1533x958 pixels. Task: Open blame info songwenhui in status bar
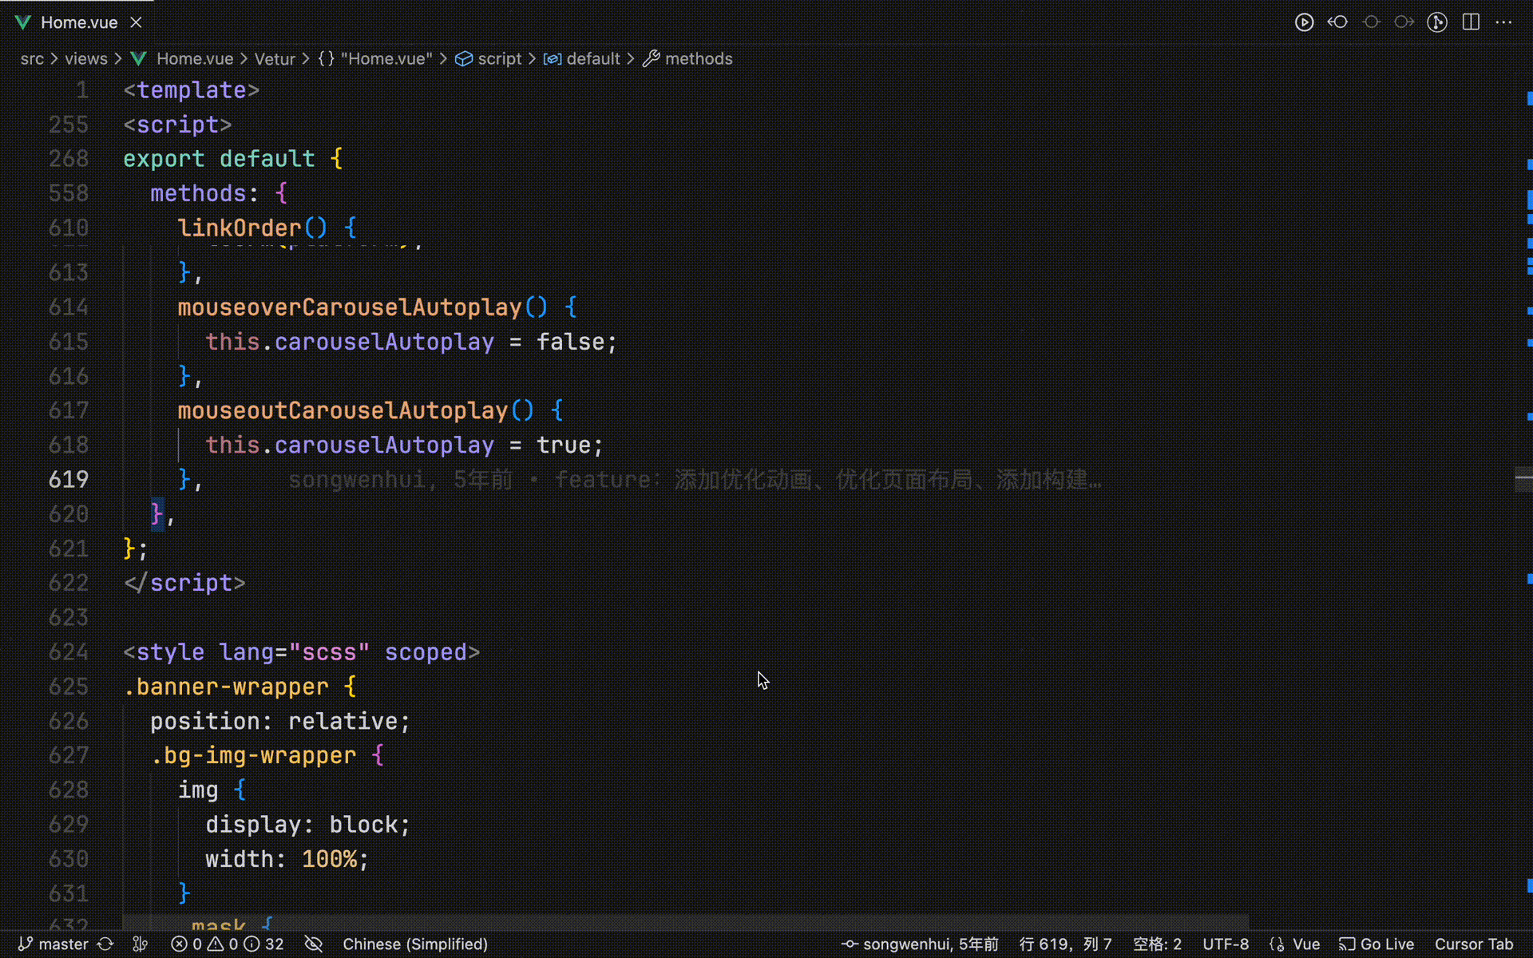coord(920,944)
